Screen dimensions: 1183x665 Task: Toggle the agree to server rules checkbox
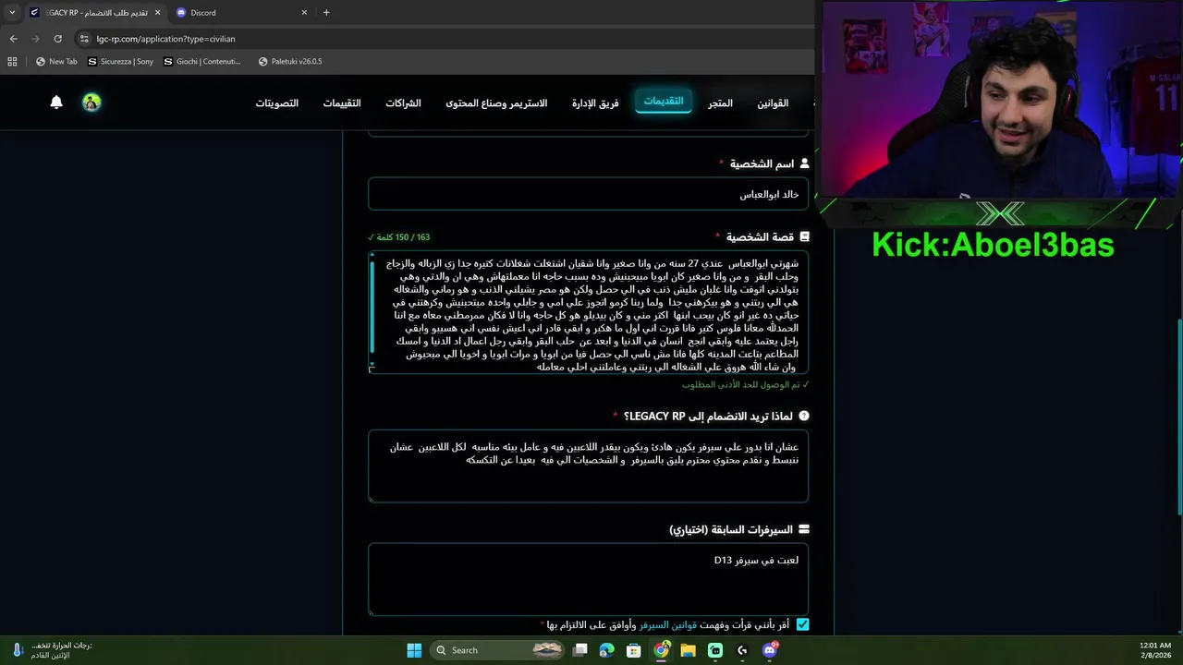tap(802, 625)
